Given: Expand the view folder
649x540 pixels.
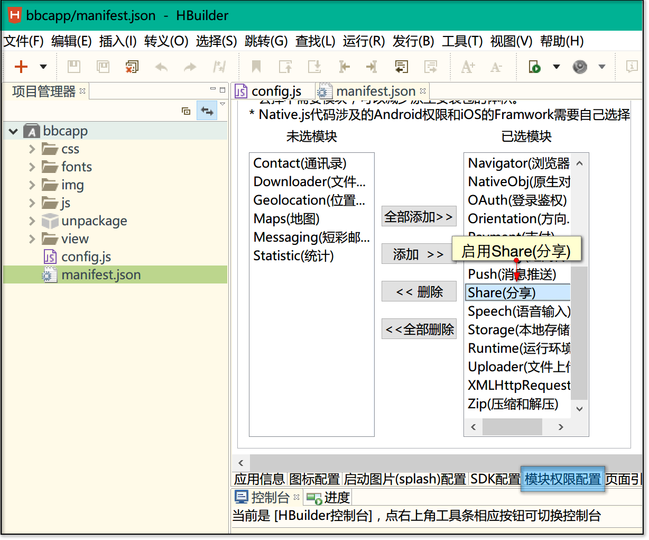Looking at the screenshot, I should pyautogui.click(x=32, y=239).
